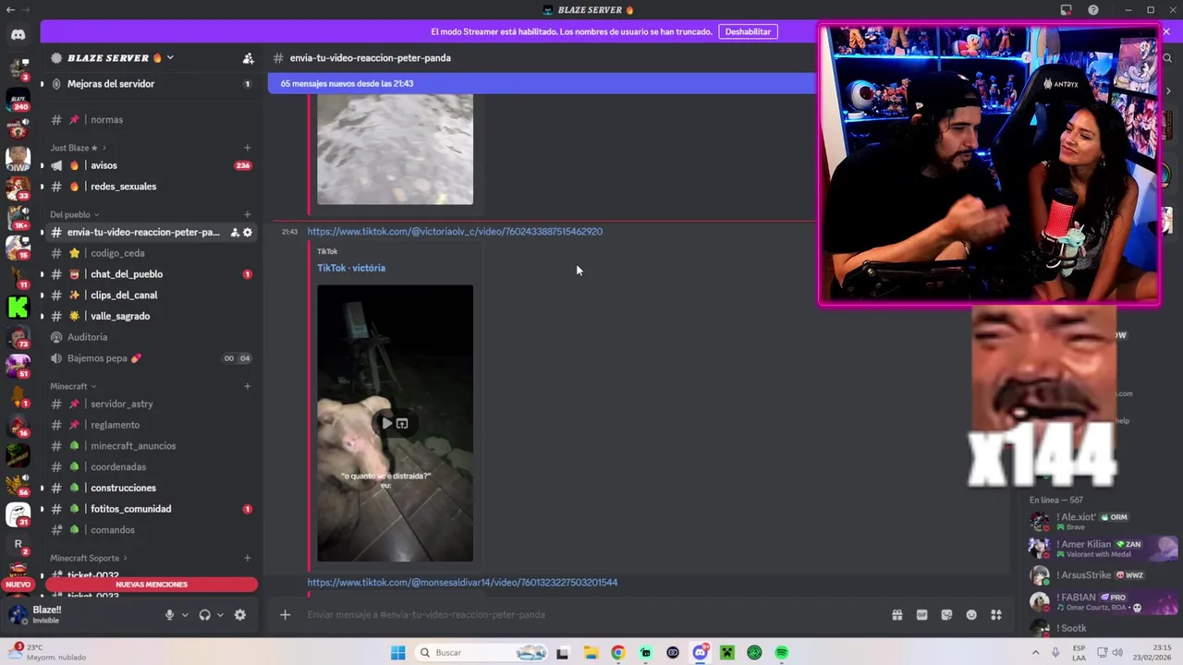Collapse the Del pueblo category

pyautogui.click(x=75, y=214)
